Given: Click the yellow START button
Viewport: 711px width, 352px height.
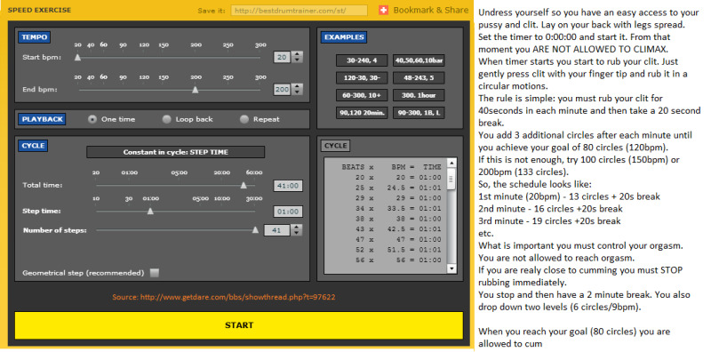Looking at the screenshot, I should [x=239, y=325].
